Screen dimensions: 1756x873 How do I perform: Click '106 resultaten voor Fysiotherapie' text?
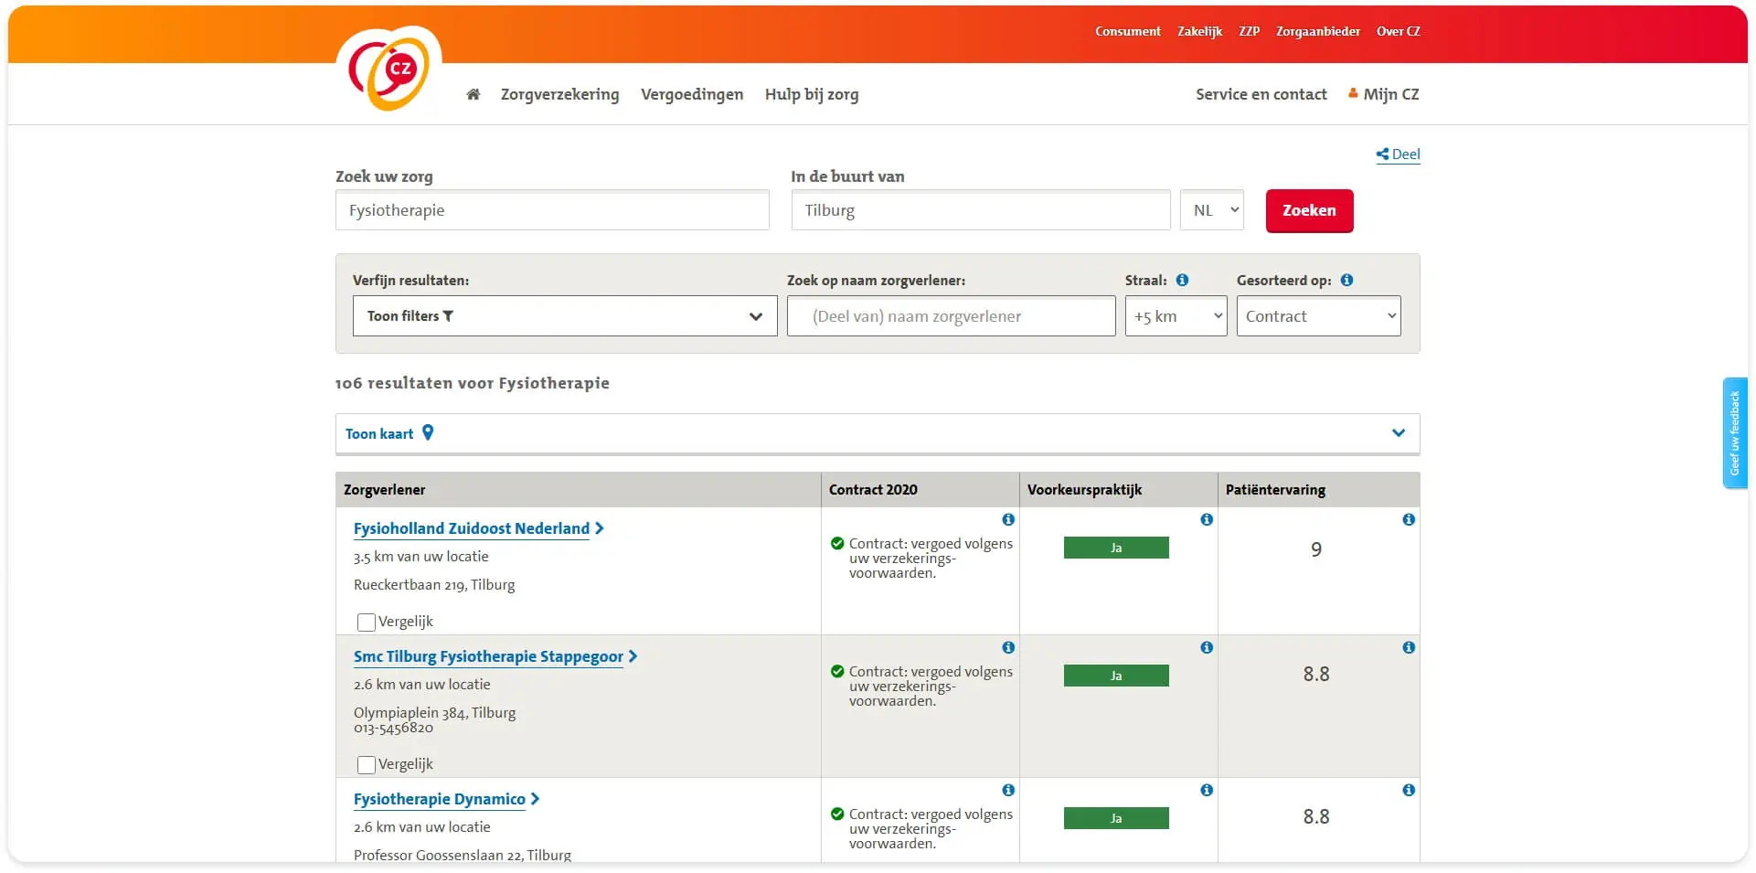point(473,383)
